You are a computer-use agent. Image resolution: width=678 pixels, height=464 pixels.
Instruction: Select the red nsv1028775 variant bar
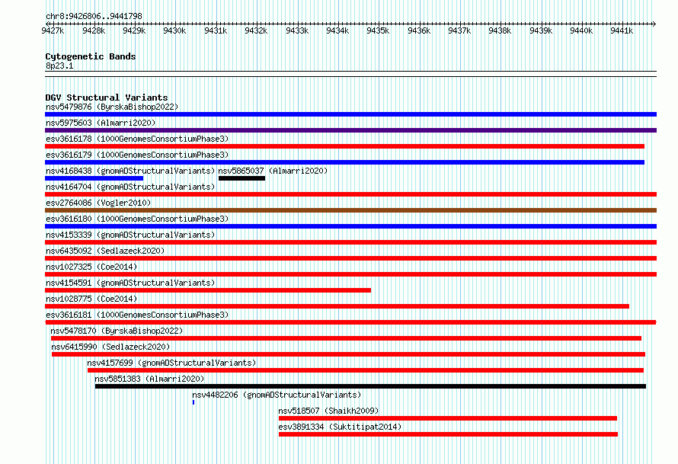pyautogui.click(x=337, y=306)
